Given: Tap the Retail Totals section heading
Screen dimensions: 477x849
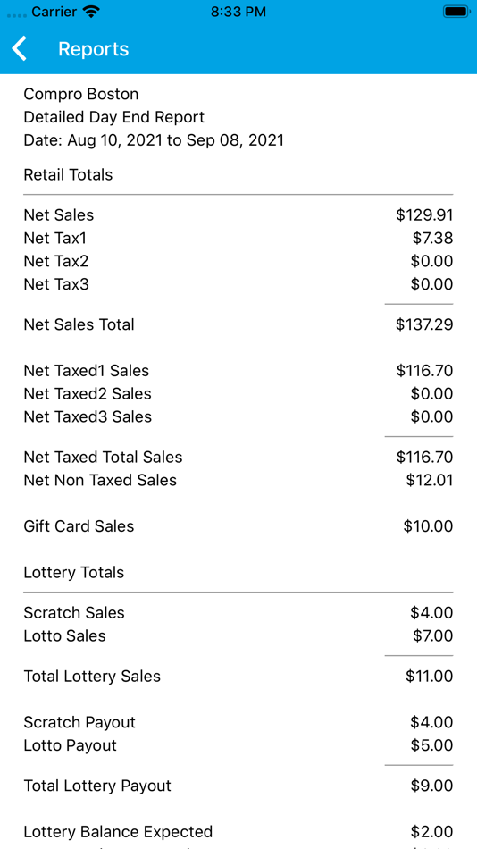Looking at the screenshot, I should [x=68, y=175].
